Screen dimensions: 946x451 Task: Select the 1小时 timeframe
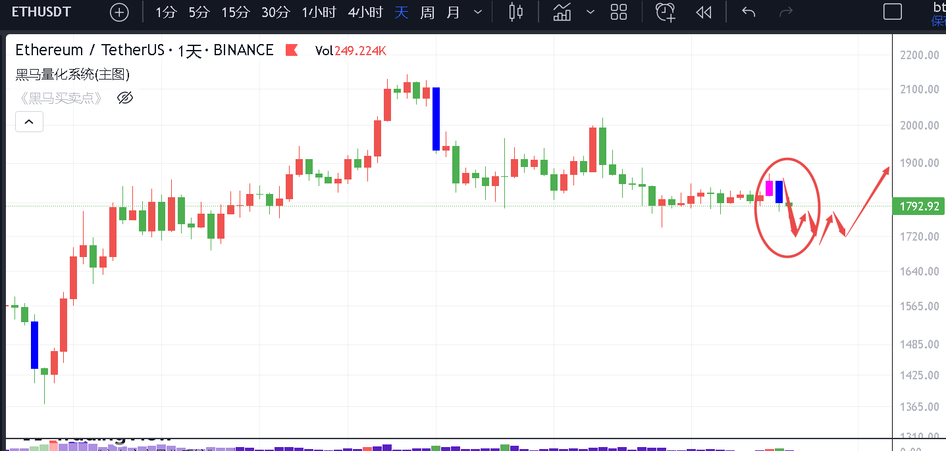[x=319, y=12]
